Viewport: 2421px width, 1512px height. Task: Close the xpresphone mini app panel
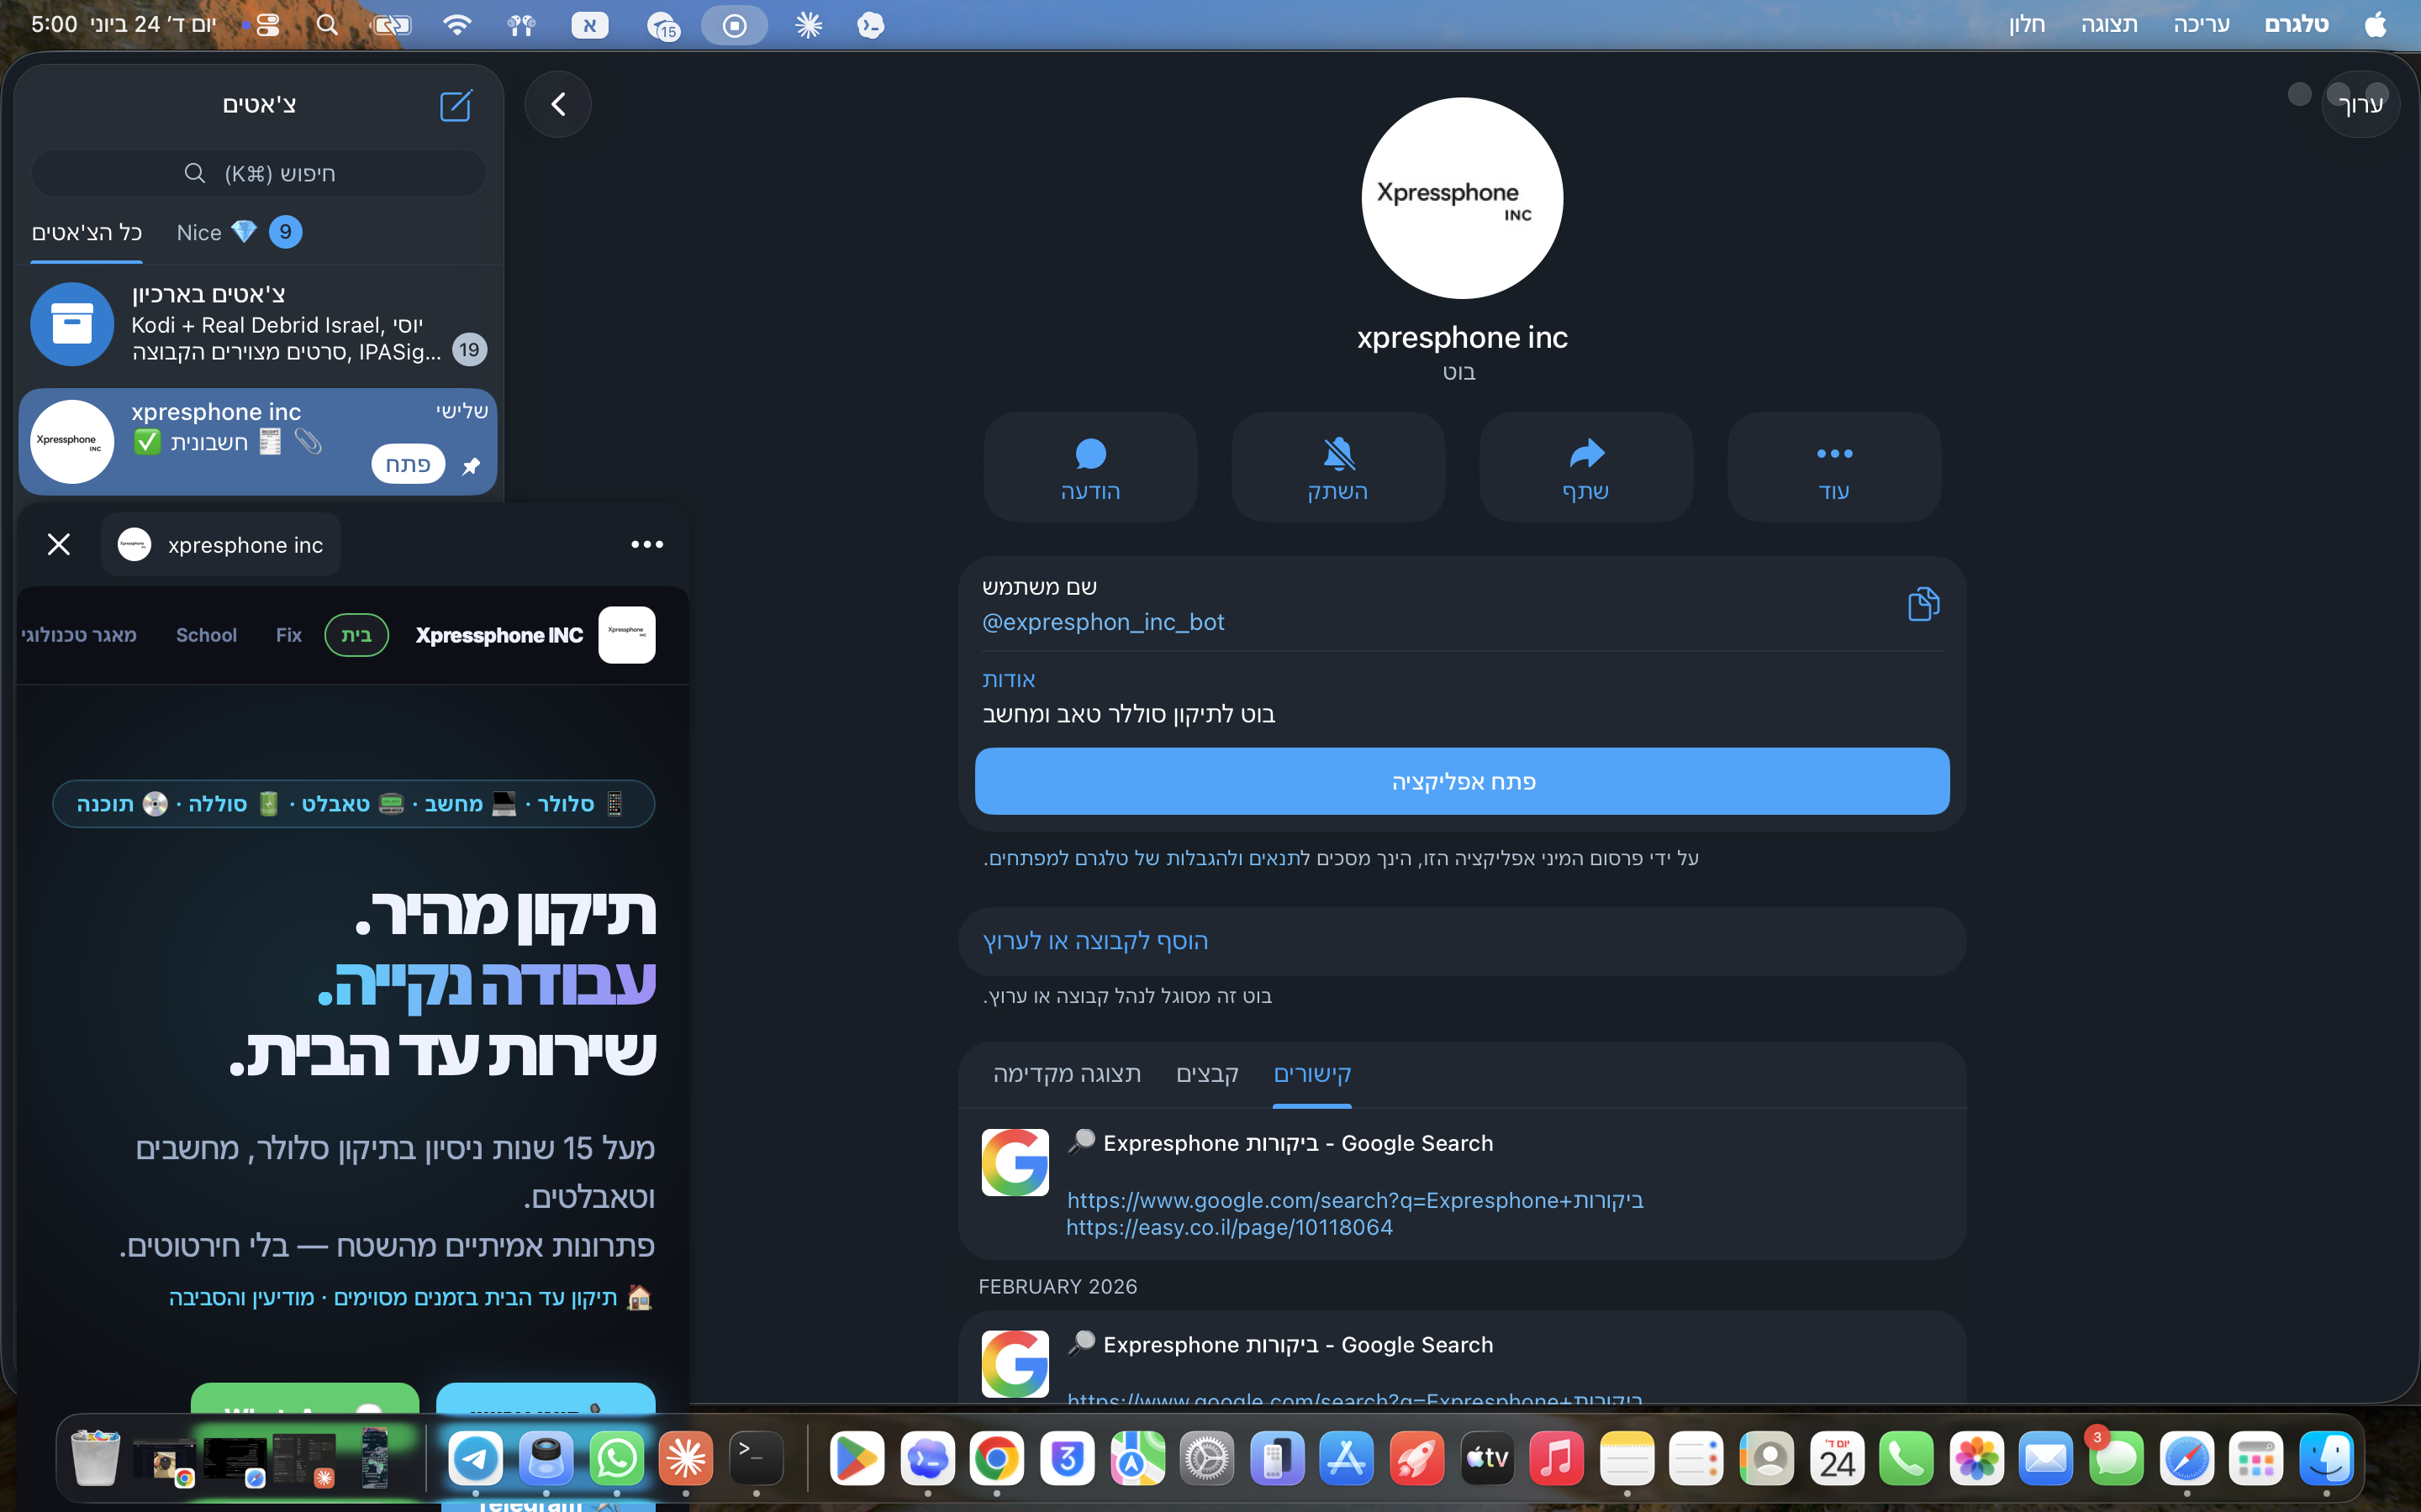point(59,544)
